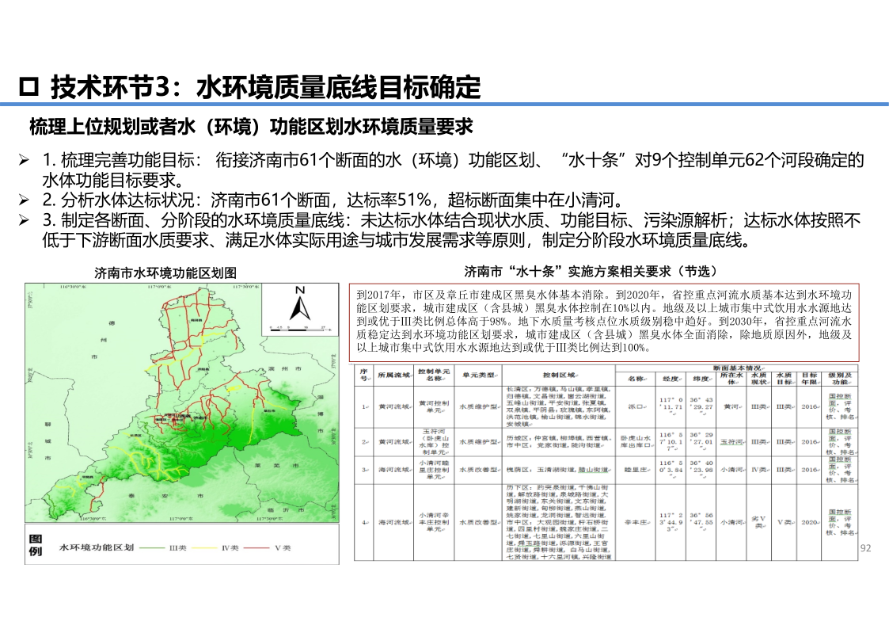Click the legend text '水环境功能区划'

97,548
